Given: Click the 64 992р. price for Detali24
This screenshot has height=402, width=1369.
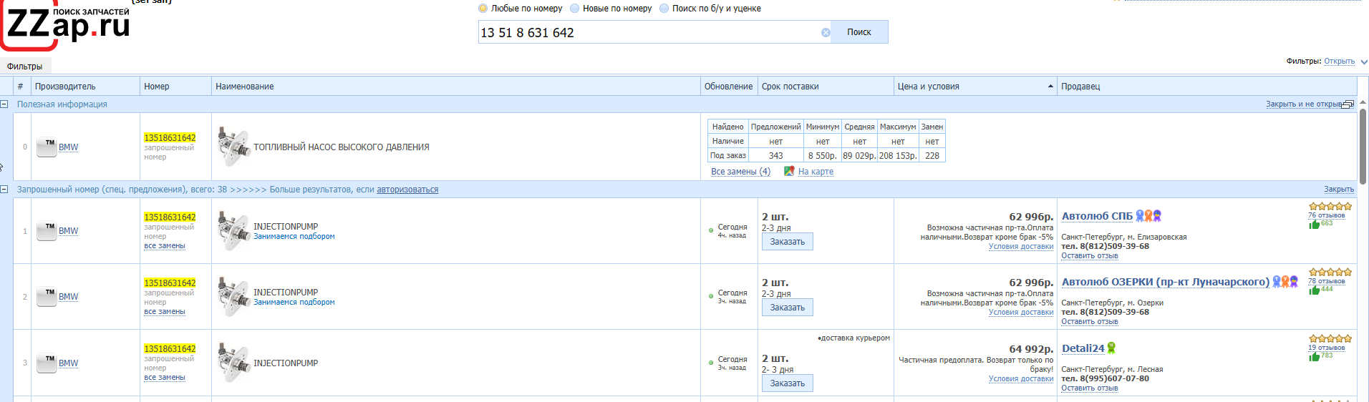Looking at the screenshot, I should [1031, 349].
